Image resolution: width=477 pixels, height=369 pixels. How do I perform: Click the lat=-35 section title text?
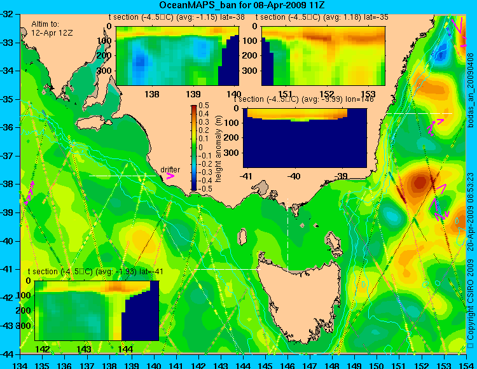coord(322,17)
